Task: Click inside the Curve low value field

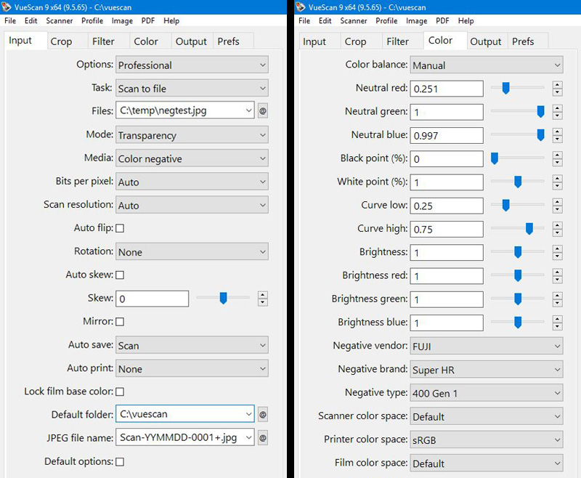Action: coord(446,206)
